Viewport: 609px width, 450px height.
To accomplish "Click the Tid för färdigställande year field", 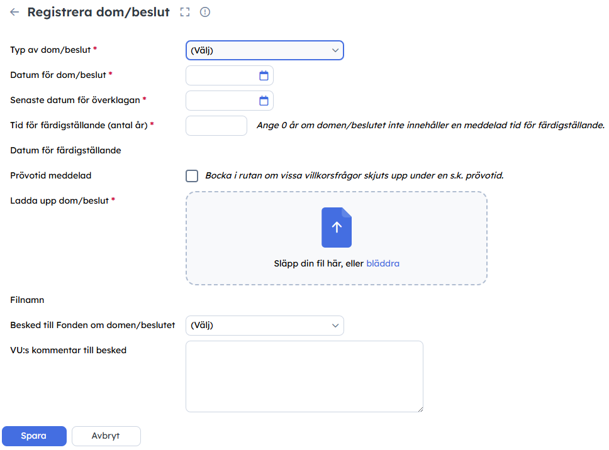I will tap(216, 126).
